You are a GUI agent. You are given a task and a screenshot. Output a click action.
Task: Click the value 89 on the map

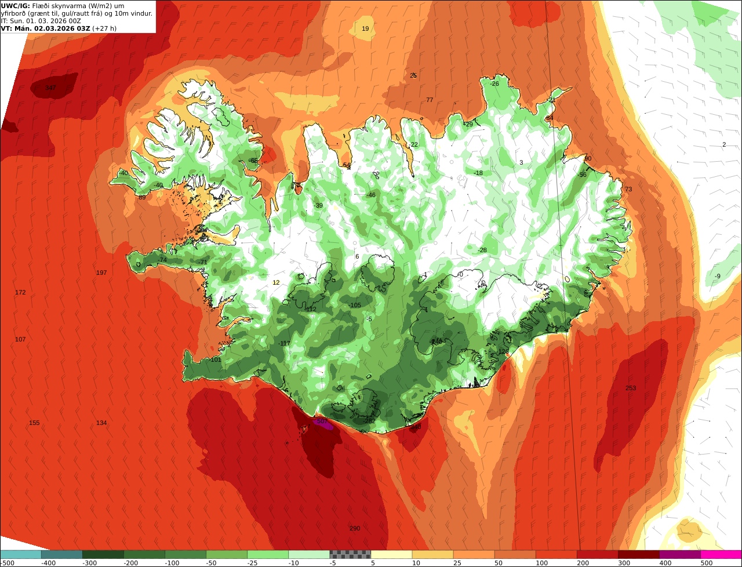pyautogui.click(x=142, y=198)
